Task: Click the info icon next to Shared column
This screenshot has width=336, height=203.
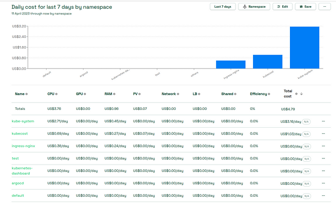Action: (x=235, y=94)
